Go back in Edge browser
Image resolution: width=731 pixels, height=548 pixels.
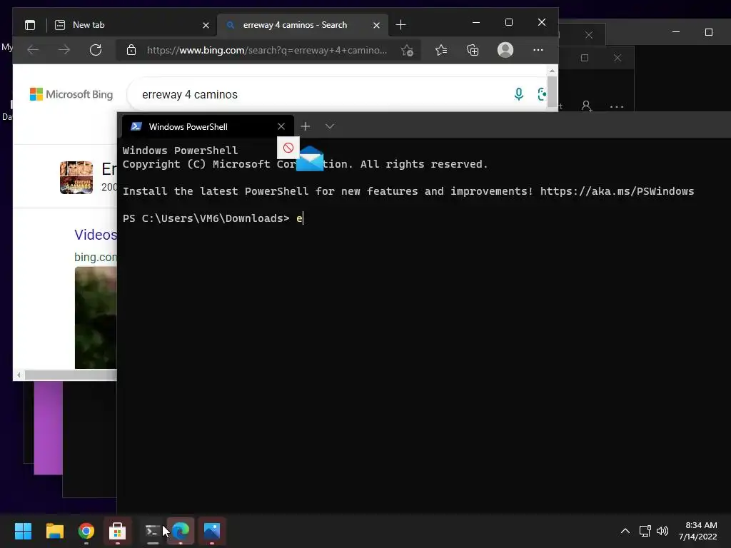coord(33,50)
